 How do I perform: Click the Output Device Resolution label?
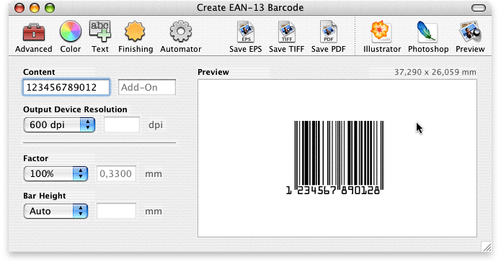[x=75, y=109]
